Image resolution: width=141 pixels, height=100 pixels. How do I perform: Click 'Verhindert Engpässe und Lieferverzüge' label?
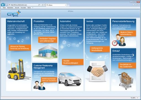[48, 40]
